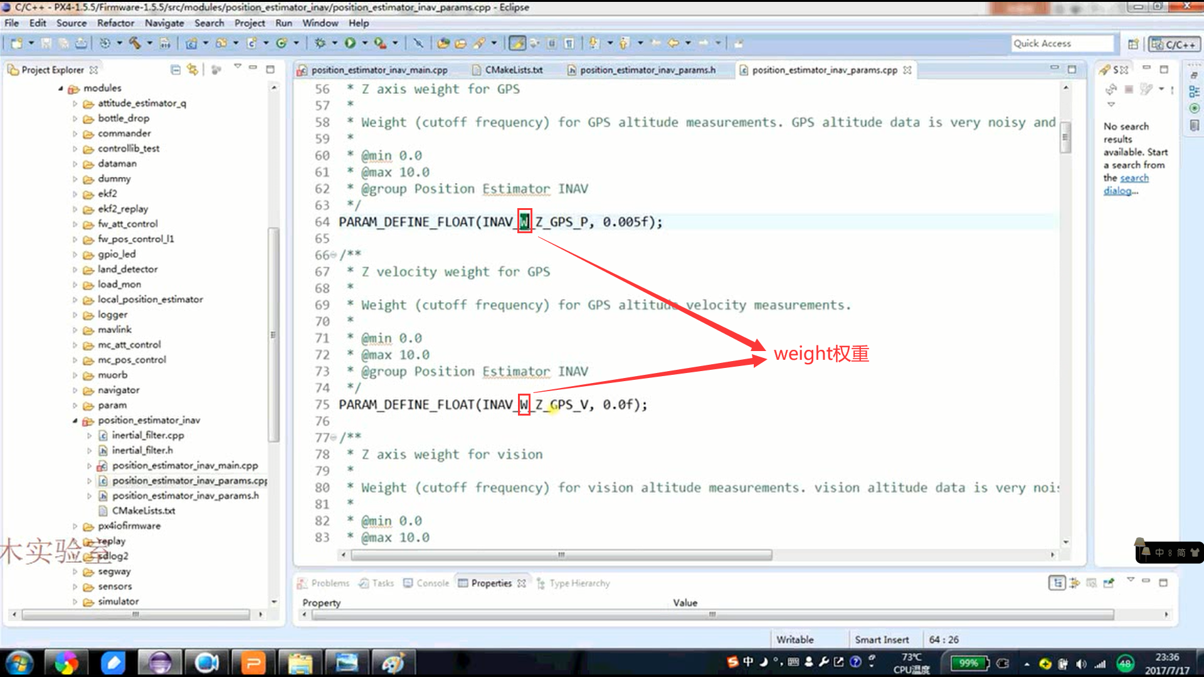Expand the commander folder
This screenshot has width=1204, height=677.
pos(75,134)
